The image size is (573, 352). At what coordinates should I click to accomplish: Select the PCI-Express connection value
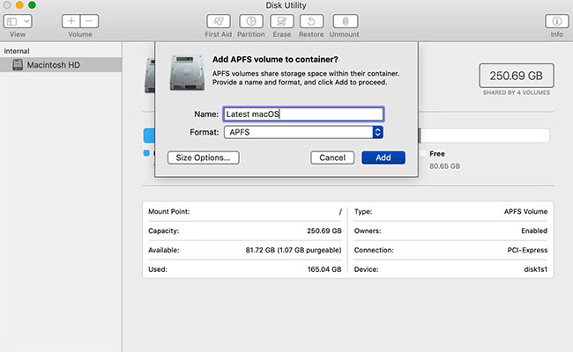(x=527, y=250)
